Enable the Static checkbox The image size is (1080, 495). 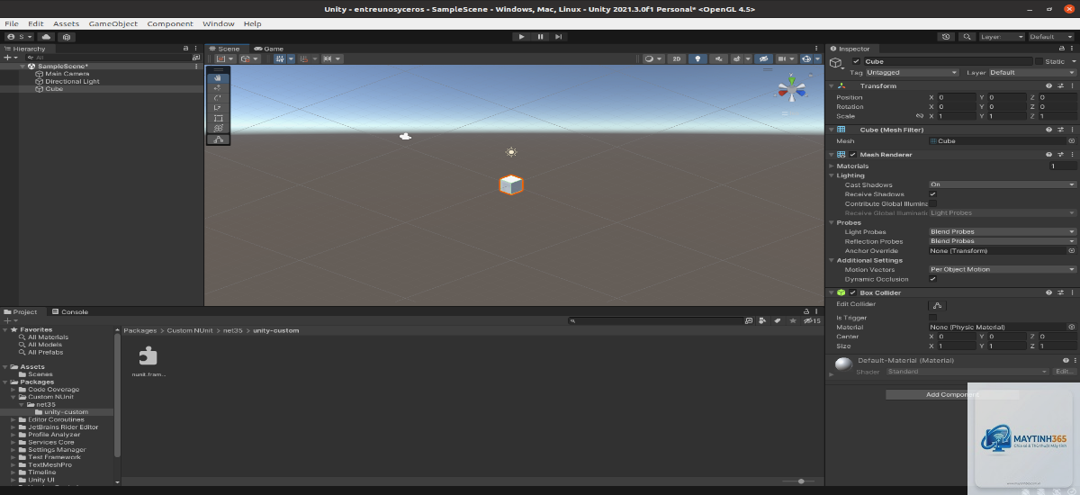pyautogui.click(x=1039, y=61)
